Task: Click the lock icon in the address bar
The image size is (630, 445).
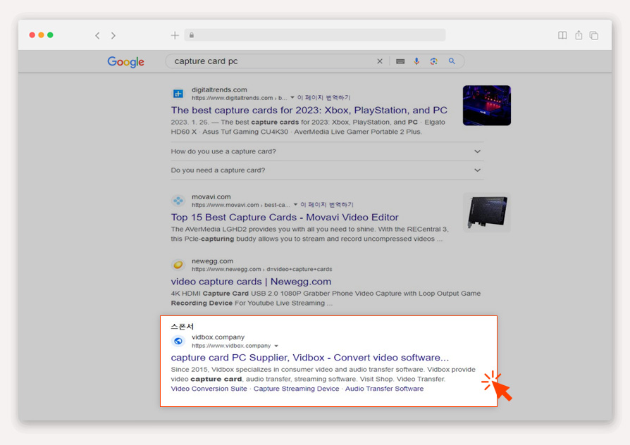Action: click(192, 35)
